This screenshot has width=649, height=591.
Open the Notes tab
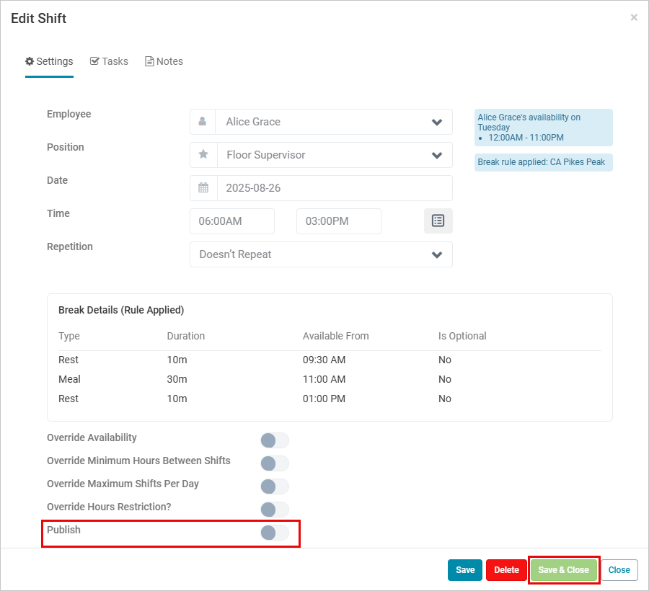coord(164,61)
